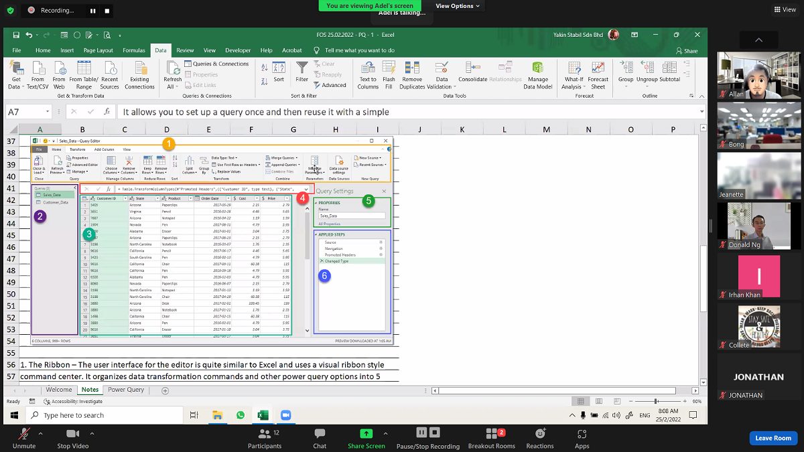Save the workbook from Quick Access

16,35
